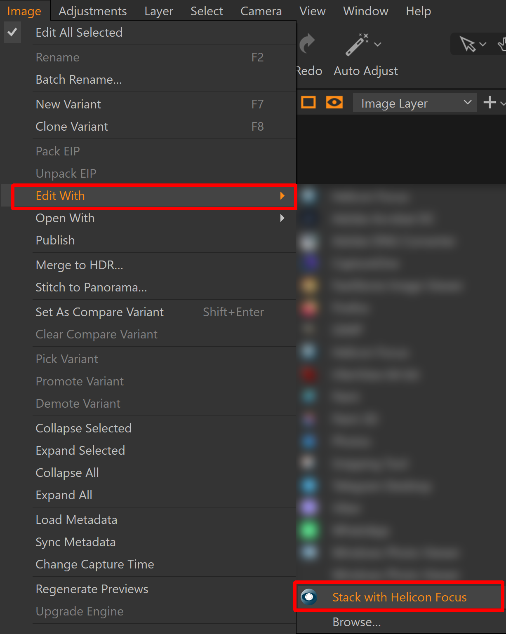Image resolution: width=506 pixels, height=634 pixels.
Task: Choose Stack with Helicon Focus
Action: pos(399,597)
